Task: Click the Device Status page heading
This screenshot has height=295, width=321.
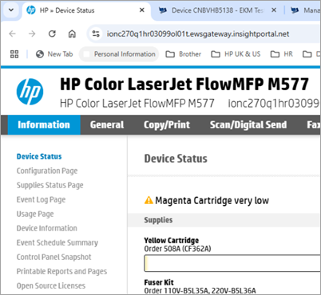Action: tap(176, 159)
